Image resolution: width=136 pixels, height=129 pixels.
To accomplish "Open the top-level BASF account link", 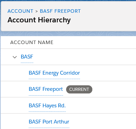I will point(27,57).
